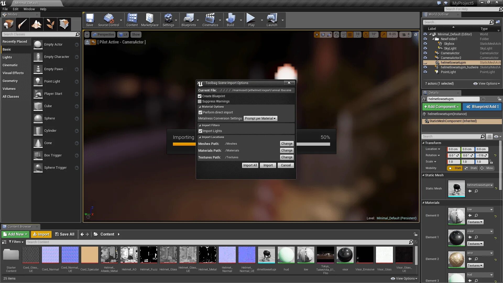Screen dimensions: 503x283
Task: Enable the Suppress Warnings checkbox
Action: point(200,101)
